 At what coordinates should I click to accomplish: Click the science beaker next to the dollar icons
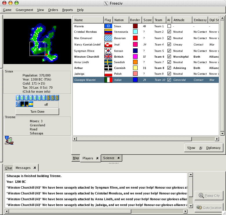point(44,98)
